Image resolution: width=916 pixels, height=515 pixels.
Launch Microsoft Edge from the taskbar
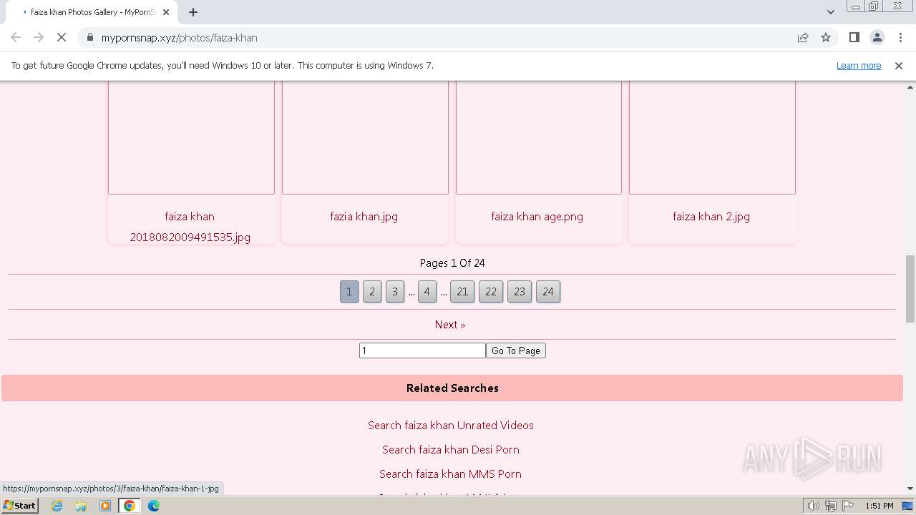pos(154,506)
